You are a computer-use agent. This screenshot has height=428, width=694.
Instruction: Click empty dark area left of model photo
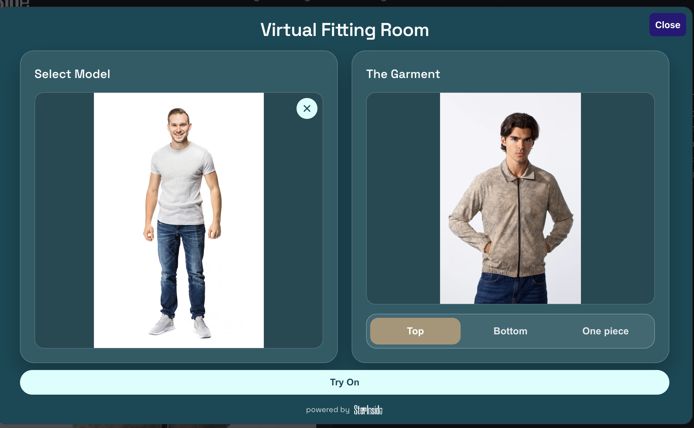(x=64, y=220)
